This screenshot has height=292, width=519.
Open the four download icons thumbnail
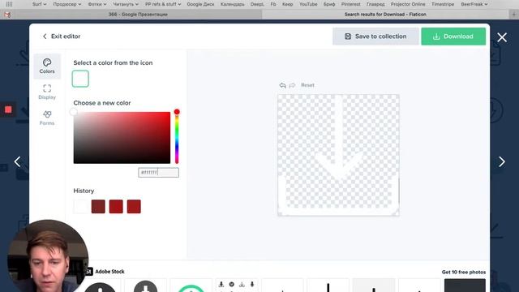[x=237, y=286]
